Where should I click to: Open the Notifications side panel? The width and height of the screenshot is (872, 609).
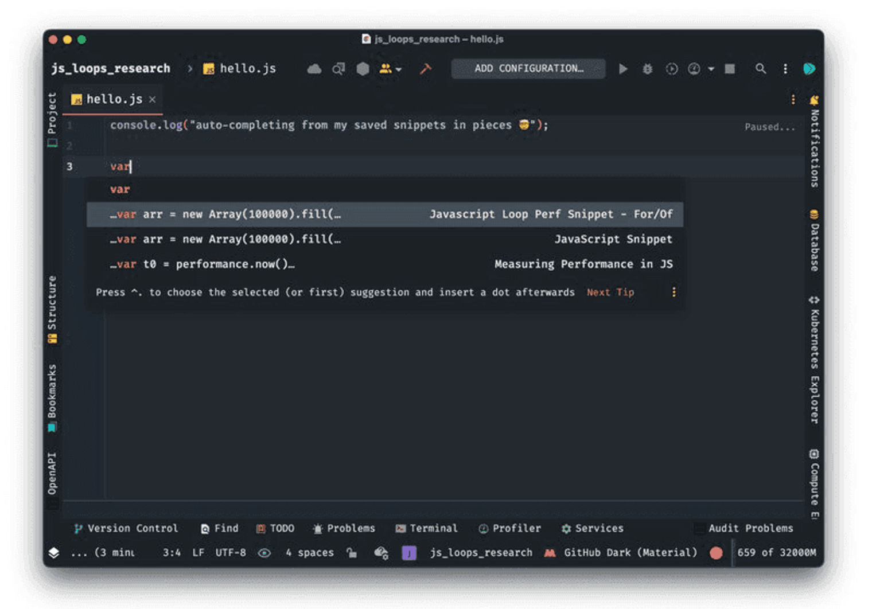pos(814,141)
